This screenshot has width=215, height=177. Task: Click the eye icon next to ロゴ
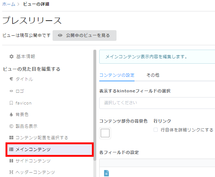point(11,91)
